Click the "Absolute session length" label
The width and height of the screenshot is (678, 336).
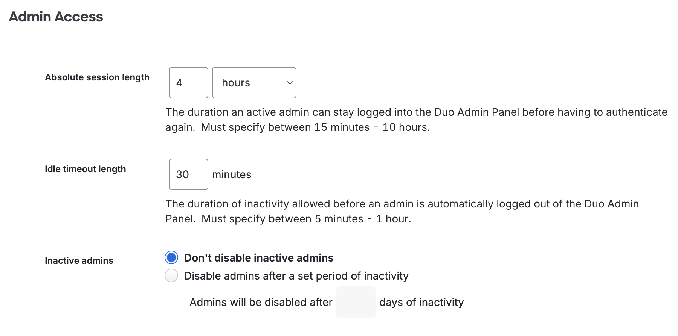[x=97, y=77]
